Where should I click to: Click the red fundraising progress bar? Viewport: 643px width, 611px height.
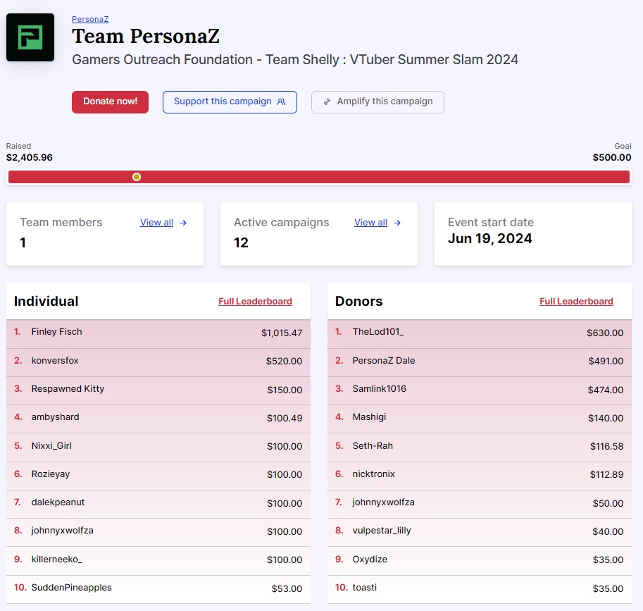[x=318, y=177]
